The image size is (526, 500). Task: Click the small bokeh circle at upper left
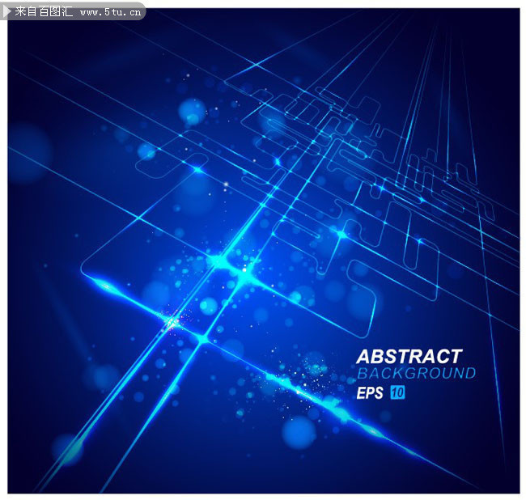(x=146, y=151)
